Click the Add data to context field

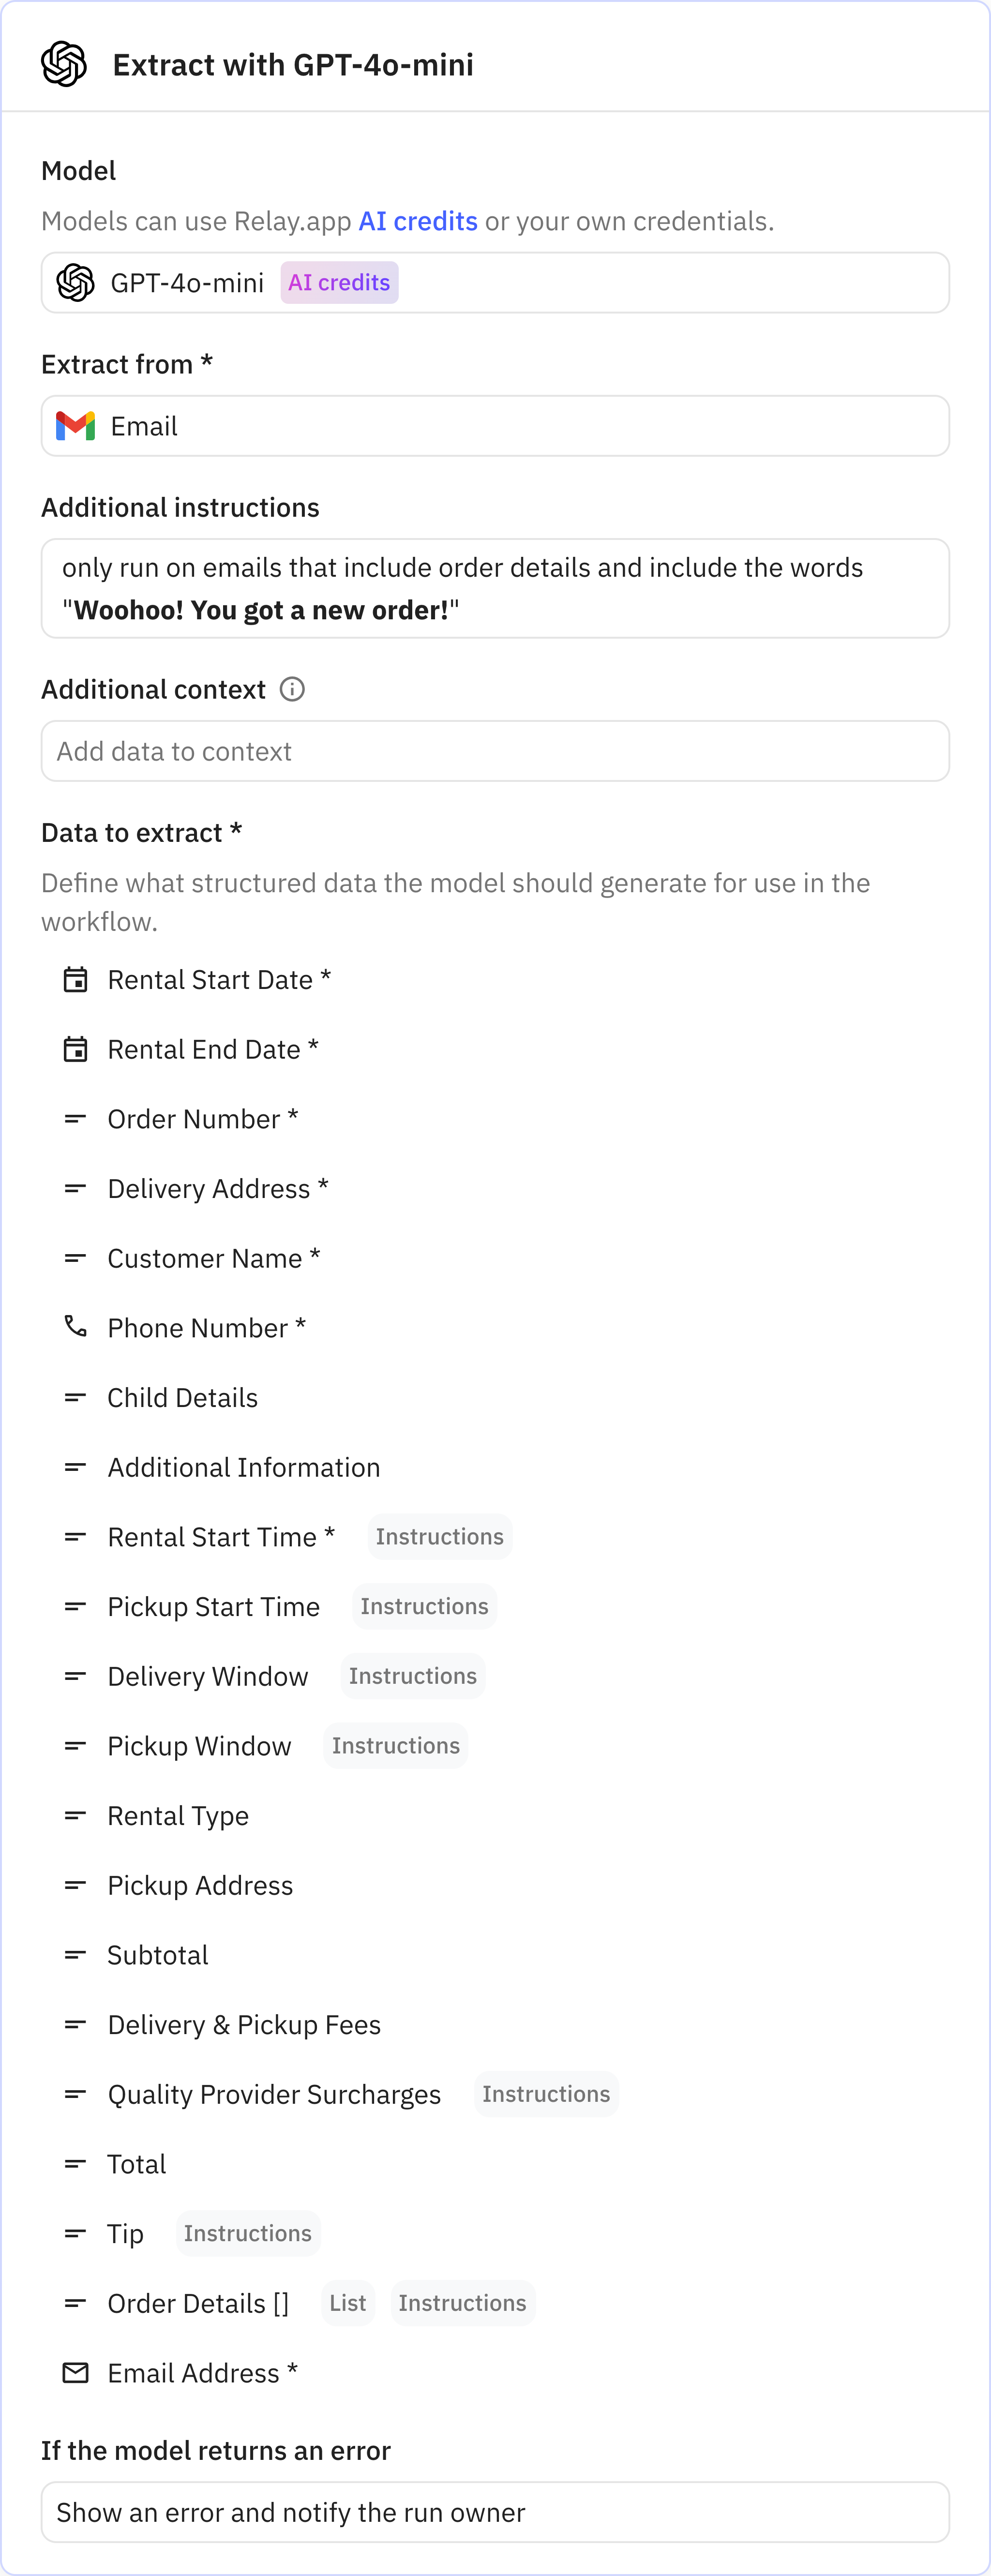(x=495, y=751)
